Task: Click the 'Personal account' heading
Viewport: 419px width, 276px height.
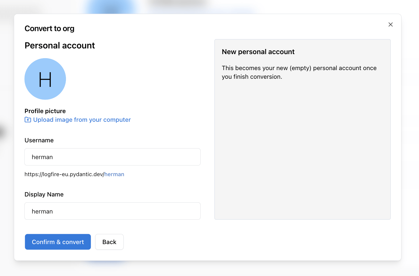Action: (x=59, y=45)
